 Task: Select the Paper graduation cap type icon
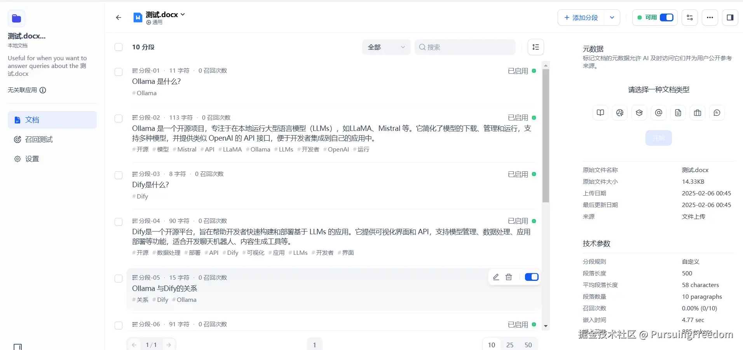click(x=639, y=113)
